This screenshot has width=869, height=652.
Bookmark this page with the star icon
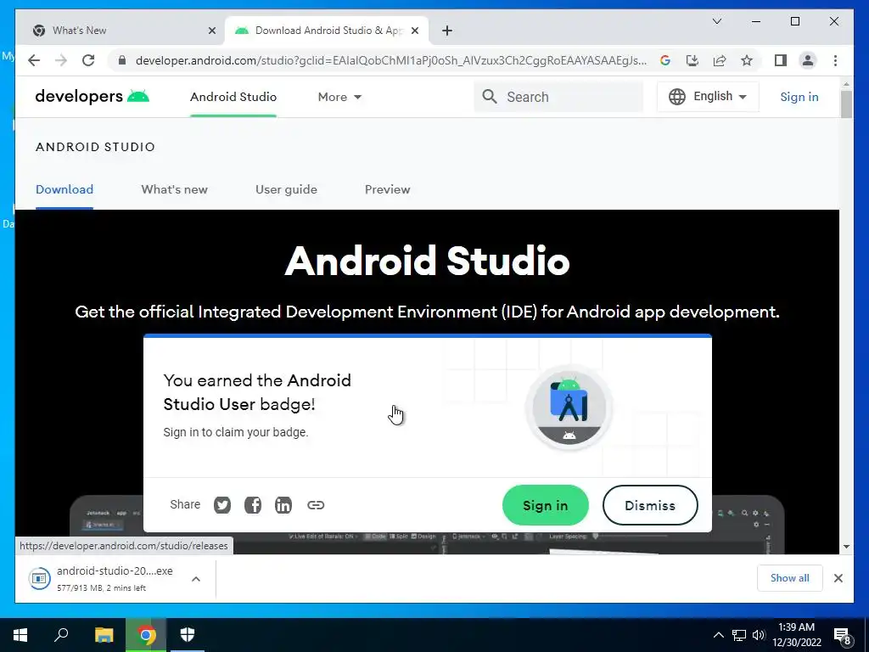[747, 60]
